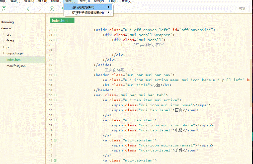Choose 运行到手机或模拟器(N) menu entry
The width and height of the screenshot is (253, 164).
88,13
